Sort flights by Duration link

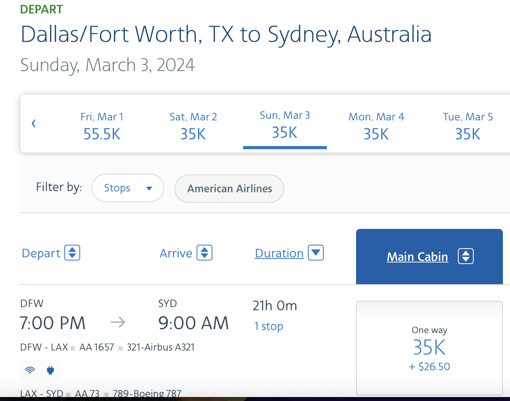tap(279, 253)
